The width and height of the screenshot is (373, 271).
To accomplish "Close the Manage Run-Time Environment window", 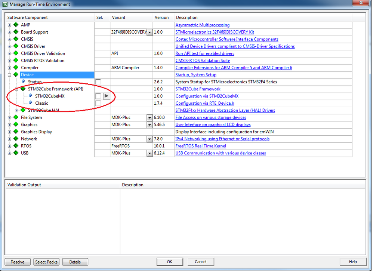I will 361,3.
